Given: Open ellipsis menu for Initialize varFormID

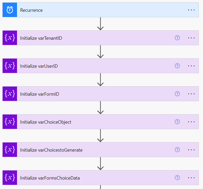Looking at the screenshot, I should 191,94.
